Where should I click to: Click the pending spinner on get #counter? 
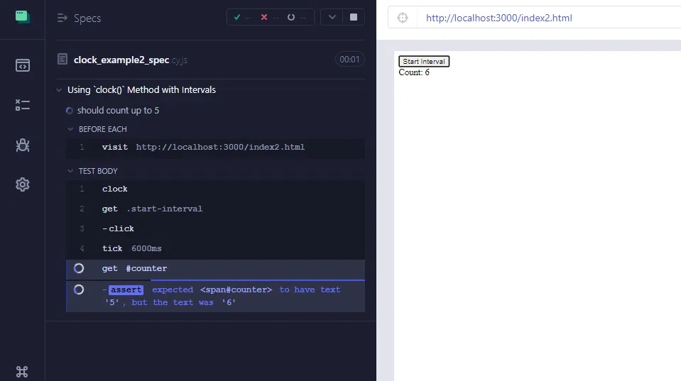[79, 268]
